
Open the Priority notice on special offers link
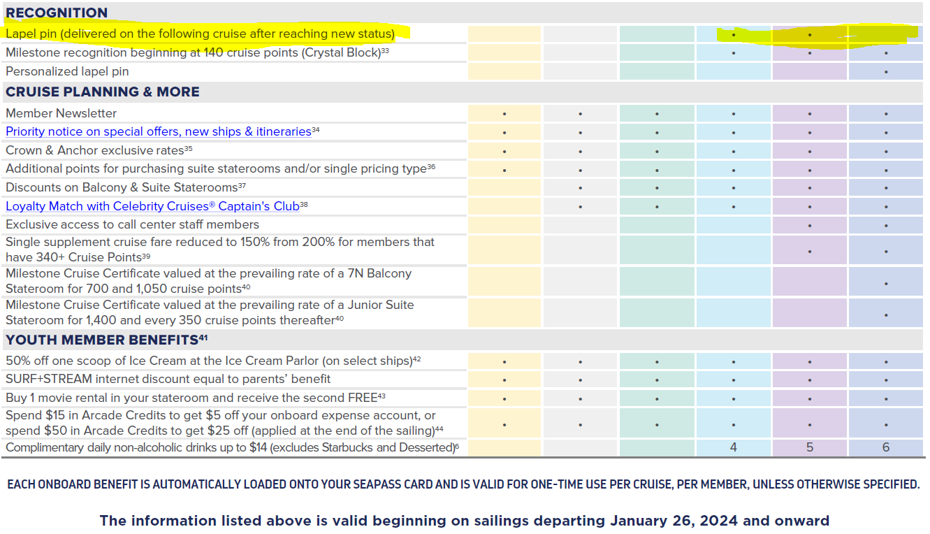point(159,131)
